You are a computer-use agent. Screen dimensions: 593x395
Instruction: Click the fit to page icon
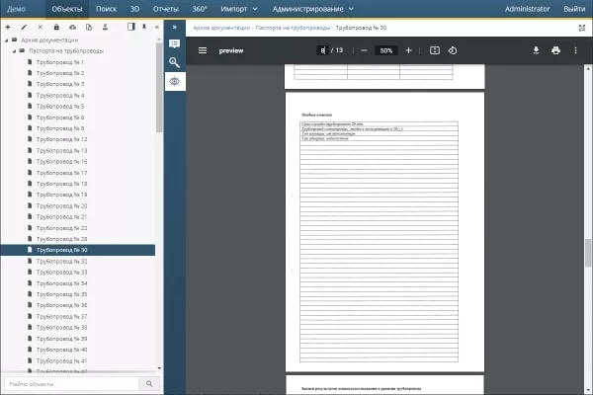[434, 50]
